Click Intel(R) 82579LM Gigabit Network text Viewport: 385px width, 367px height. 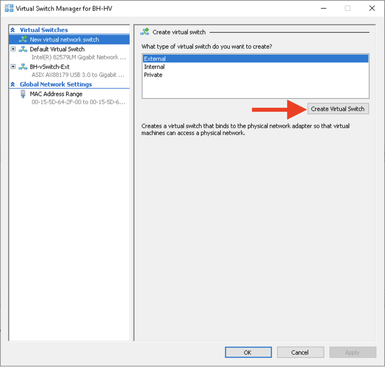pyautogui.click(x=79, y=57)
